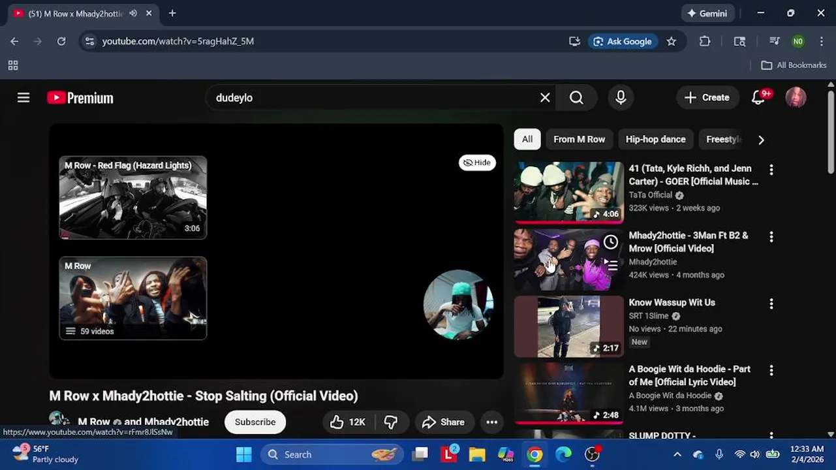Open volume control in system tray
836x470 pixels.
coord(755,454)
